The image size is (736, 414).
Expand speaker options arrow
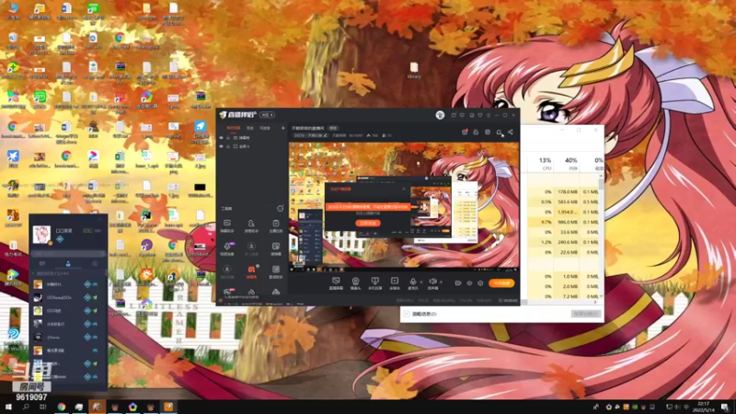pyautogui.click(x=441, y=282)
